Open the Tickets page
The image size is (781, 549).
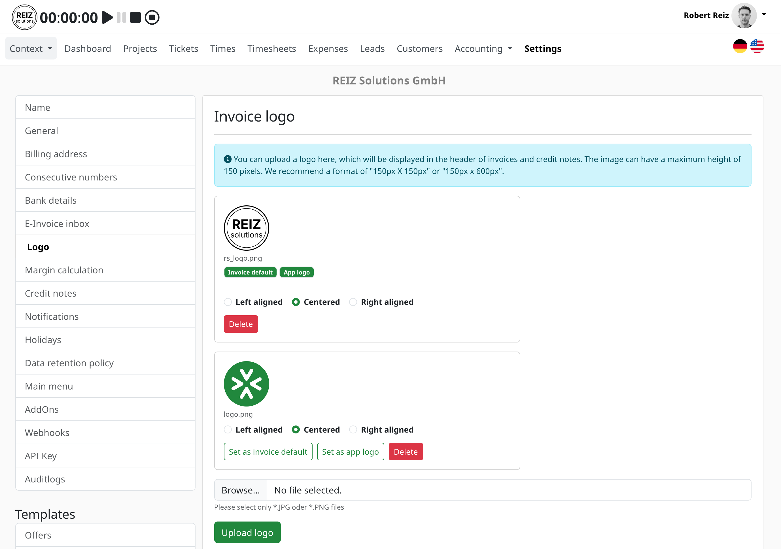tap(183, 48)
